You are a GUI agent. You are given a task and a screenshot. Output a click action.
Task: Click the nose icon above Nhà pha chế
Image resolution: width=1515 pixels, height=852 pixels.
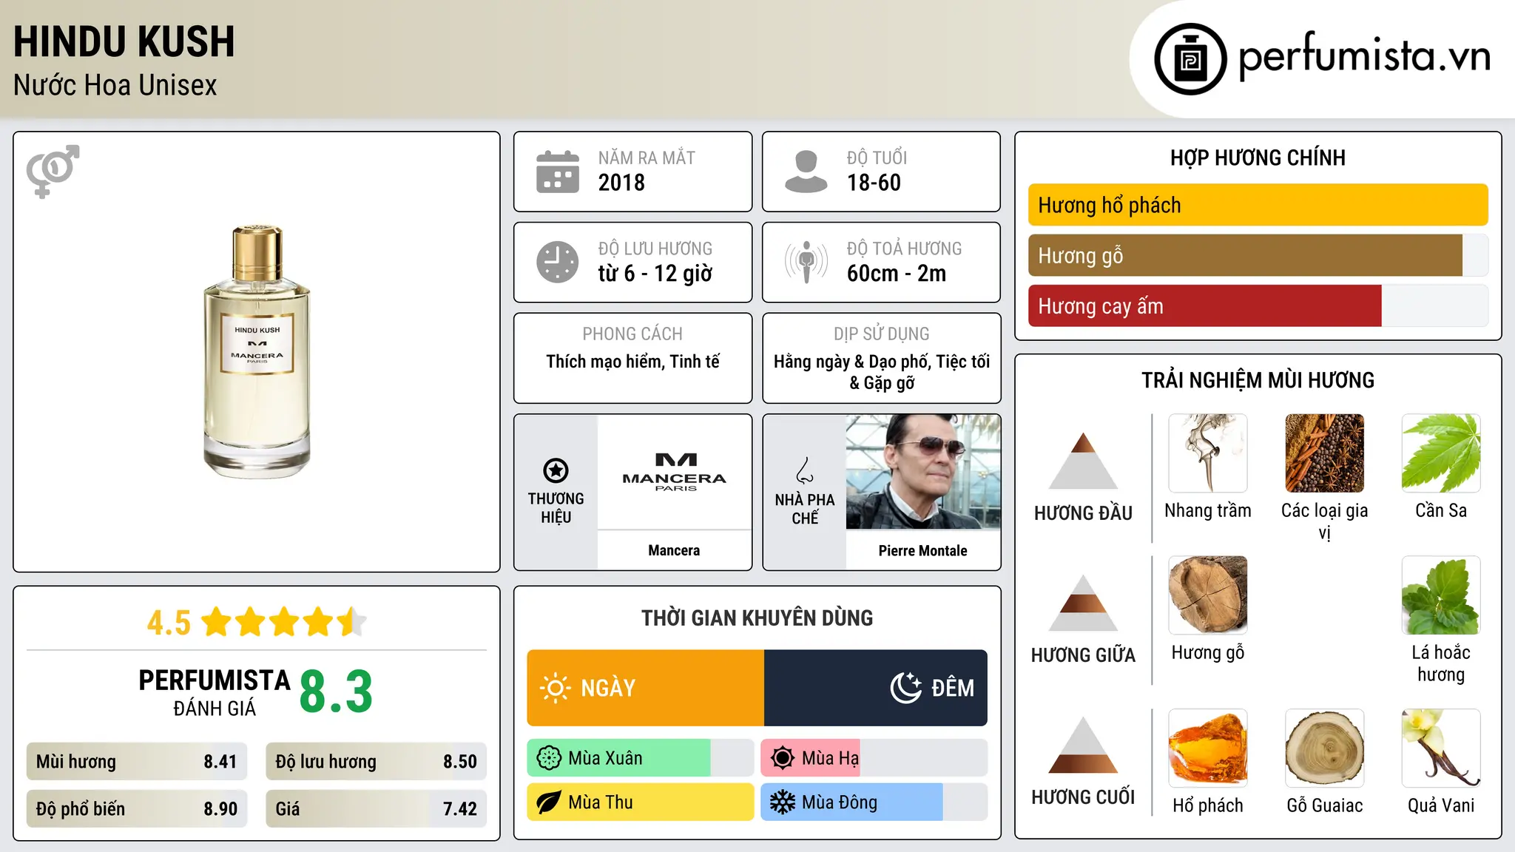point(805,470)
